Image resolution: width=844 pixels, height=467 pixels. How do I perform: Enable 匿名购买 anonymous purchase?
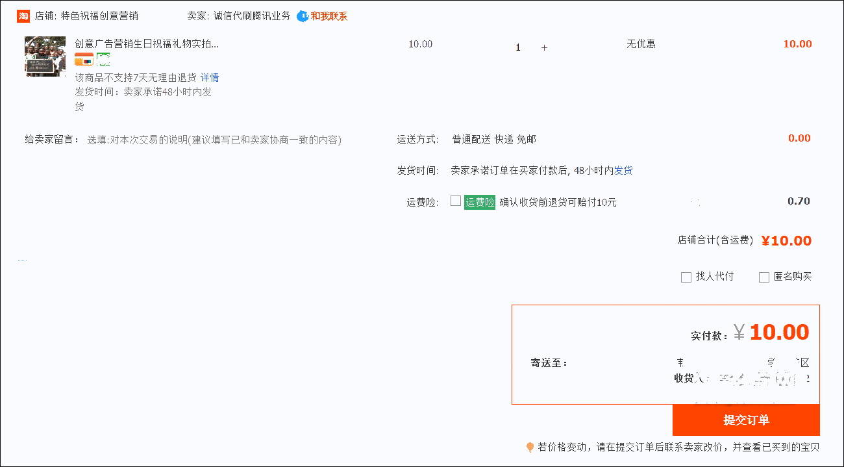click(x=764, y=277)
